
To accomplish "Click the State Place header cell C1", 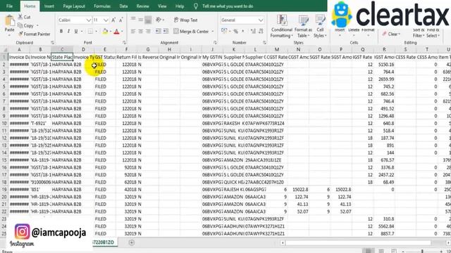I will pos(62,57).
